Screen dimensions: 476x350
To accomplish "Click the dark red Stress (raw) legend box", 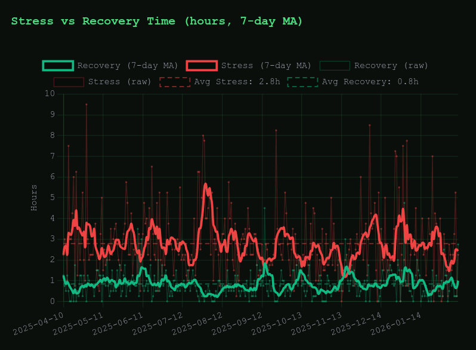I will (x=69, y=82).
